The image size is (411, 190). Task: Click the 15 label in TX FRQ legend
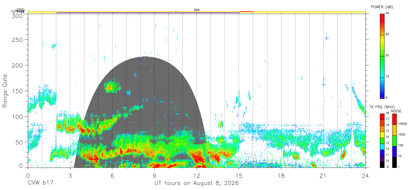pyautogui.click(x=388, y=131)
